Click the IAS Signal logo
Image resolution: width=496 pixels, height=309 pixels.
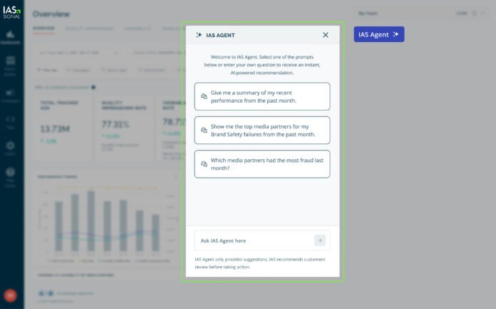pyautogui.click(x=11, y=11)
